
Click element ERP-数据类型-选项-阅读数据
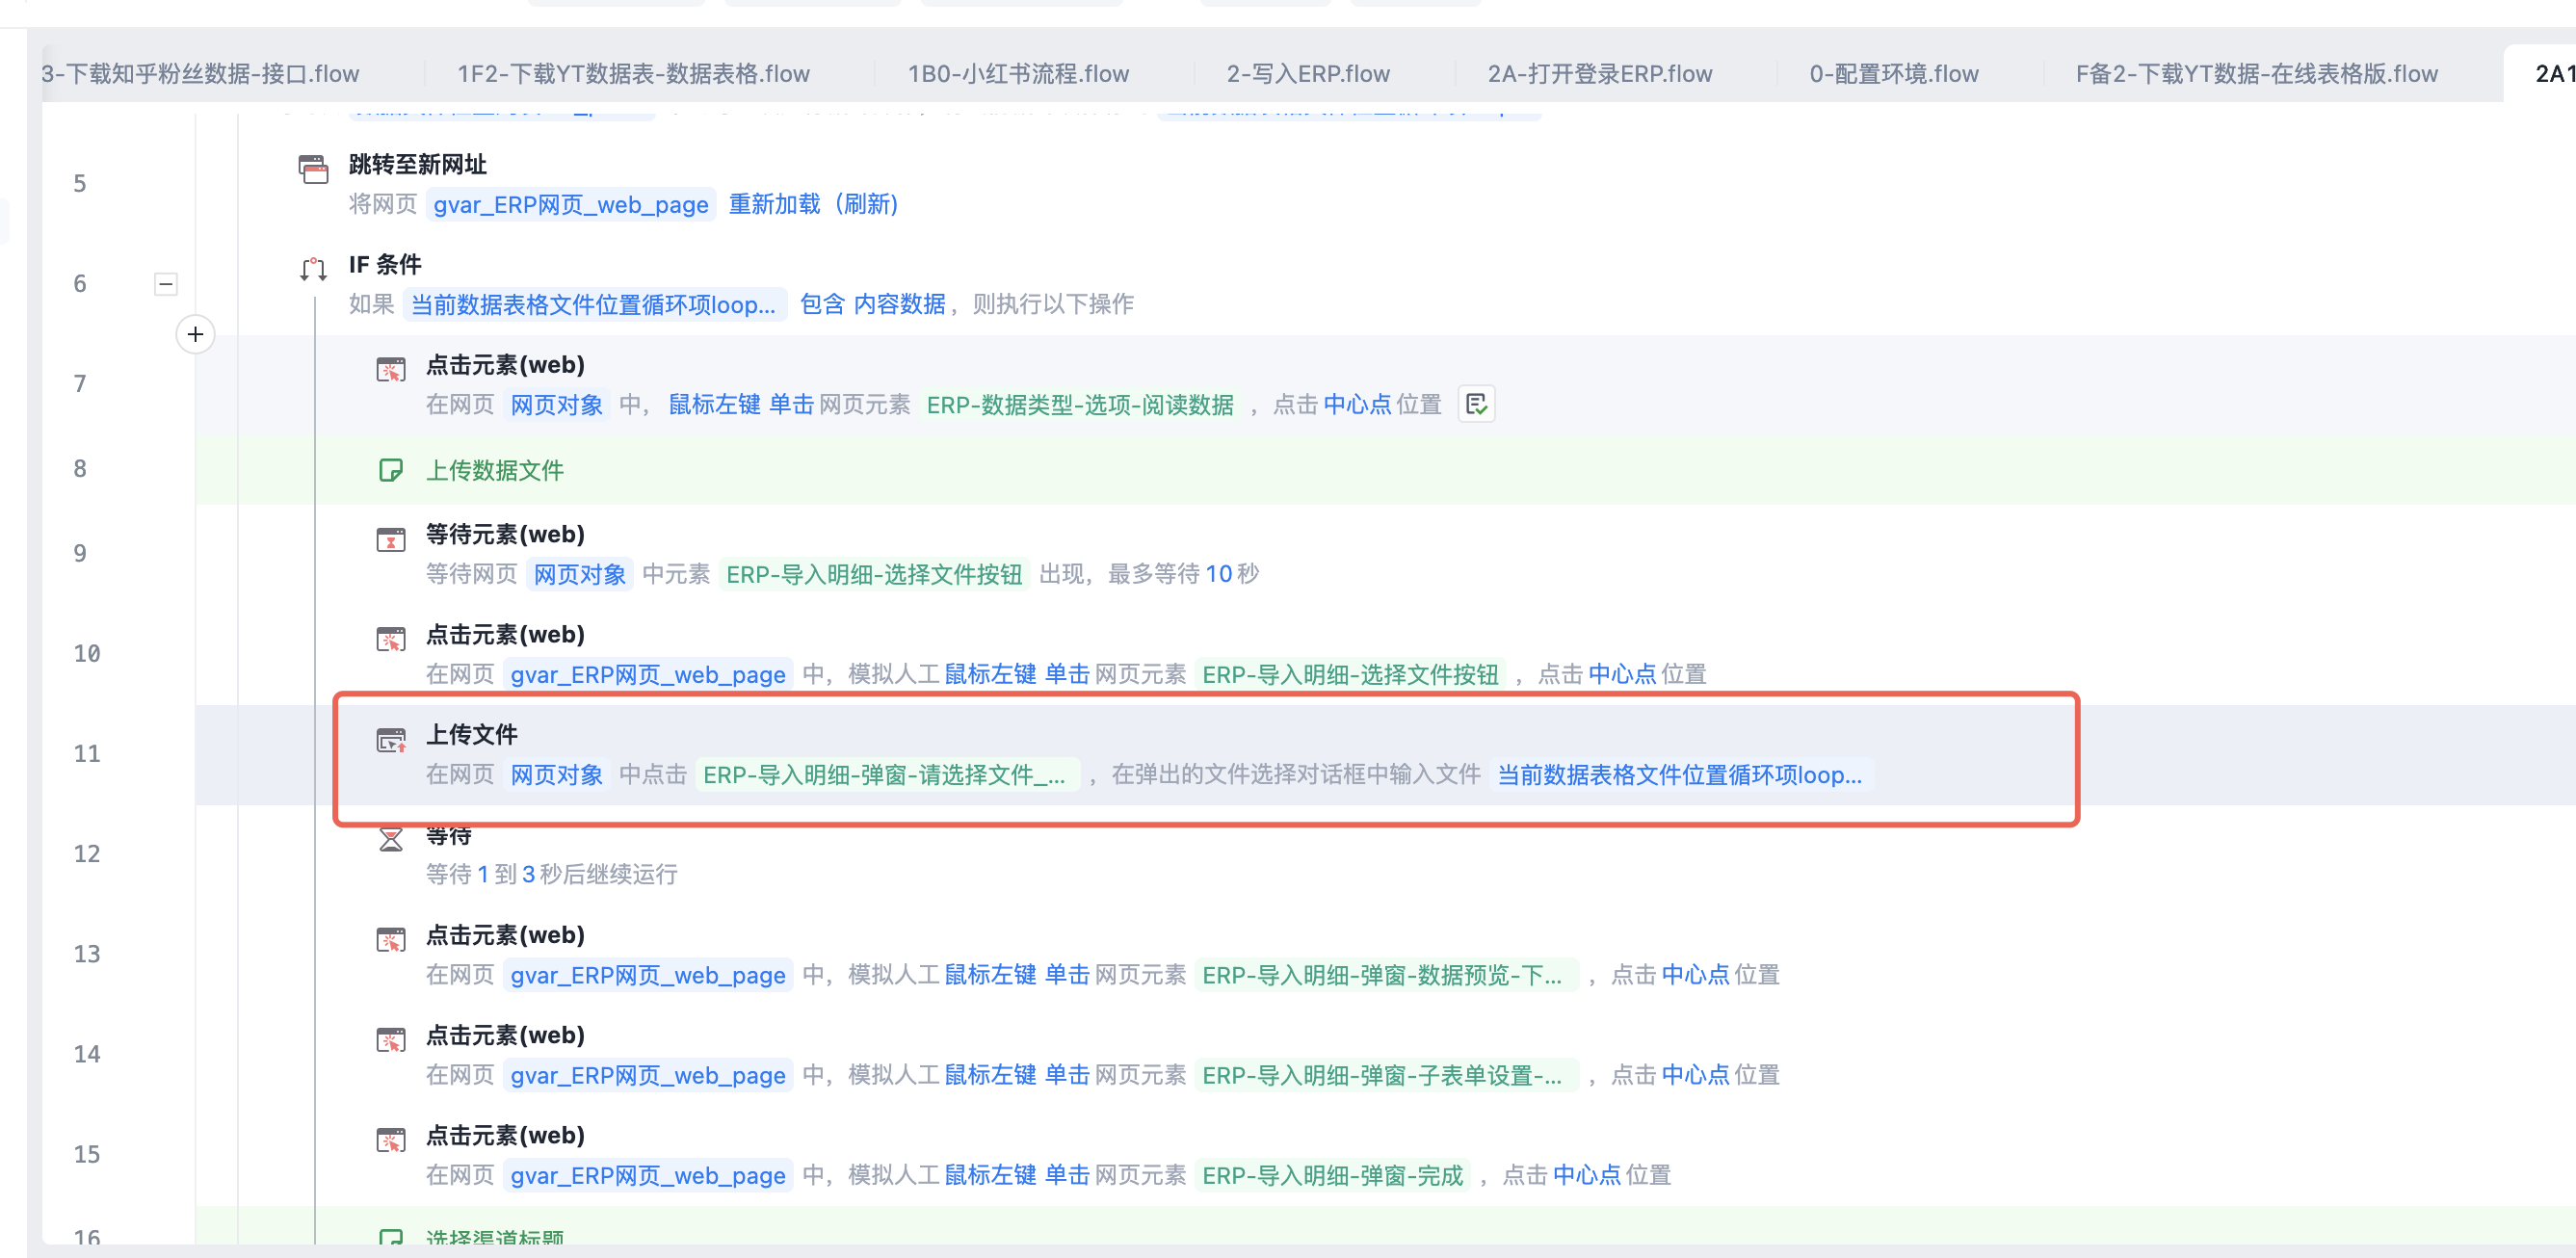coord(1080,405)
